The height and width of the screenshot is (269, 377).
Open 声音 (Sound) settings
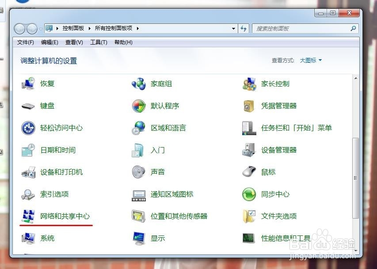[x=158, y=172]
